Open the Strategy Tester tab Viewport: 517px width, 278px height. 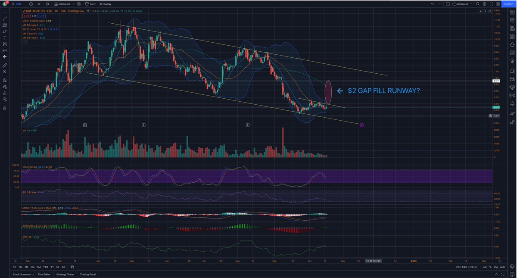[x=65, y=274]
